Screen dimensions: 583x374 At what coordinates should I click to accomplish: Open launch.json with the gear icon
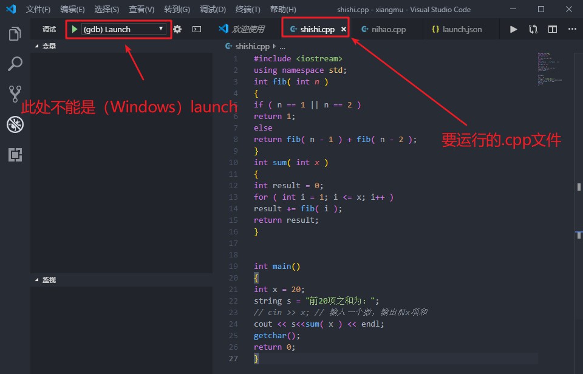tap(177, 29)
